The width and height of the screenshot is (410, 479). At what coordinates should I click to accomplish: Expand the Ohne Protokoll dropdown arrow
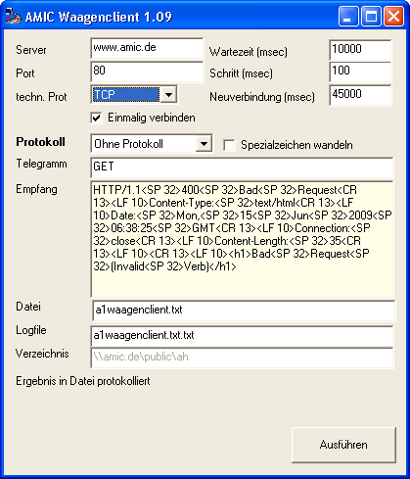204,143
